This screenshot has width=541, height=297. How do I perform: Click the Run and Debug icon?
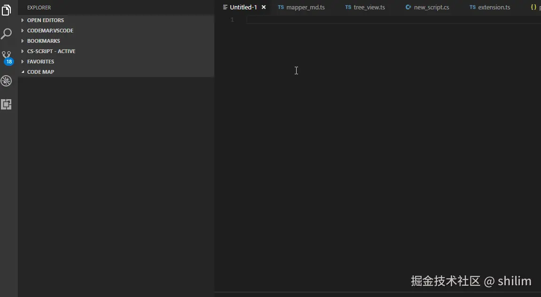click(7, 81)
